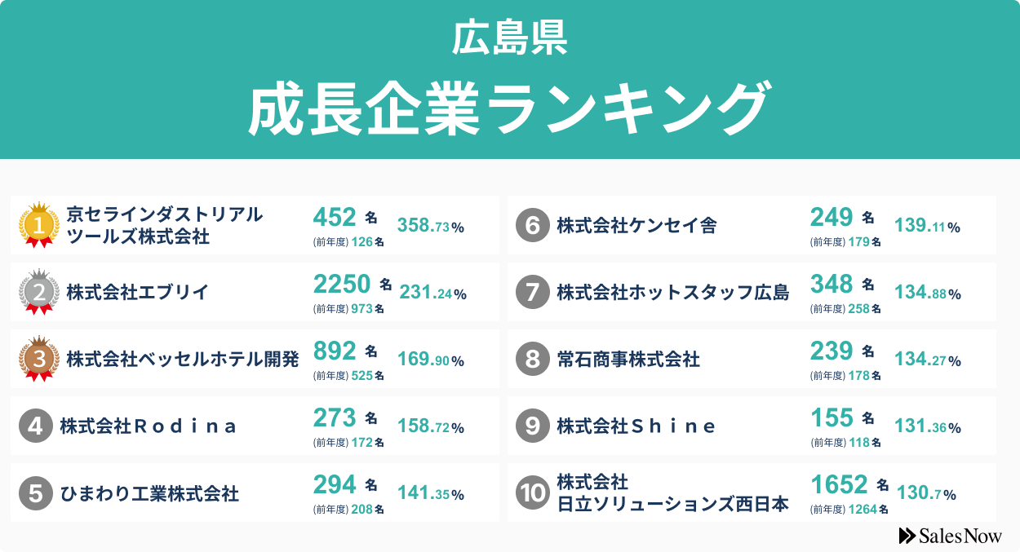Click the silver medal rank 2 icon
This screenshot has width=1020, height=552.
click(38, 292)
